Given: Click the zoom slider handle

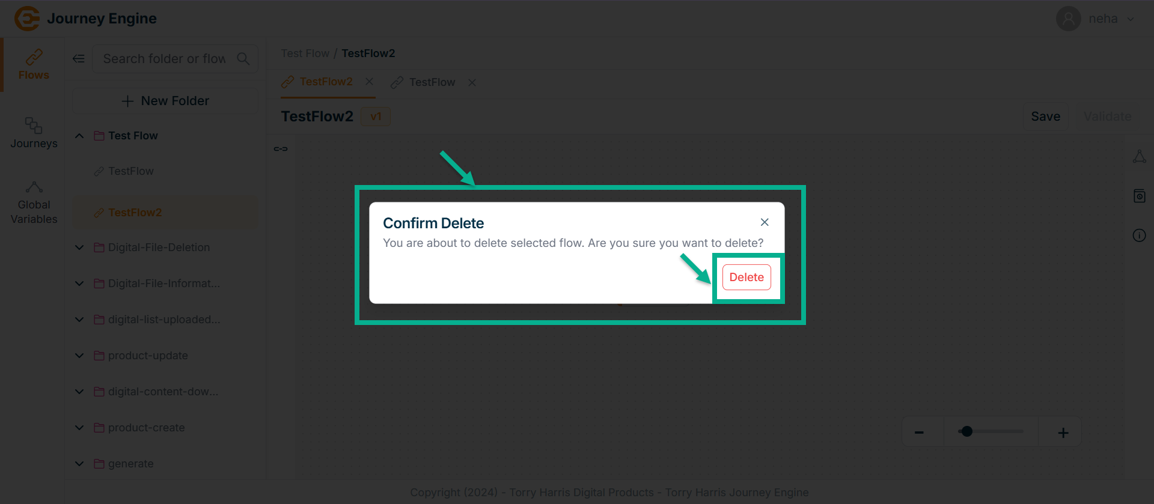Looking at the screenshot, I should tap(966, 432).
